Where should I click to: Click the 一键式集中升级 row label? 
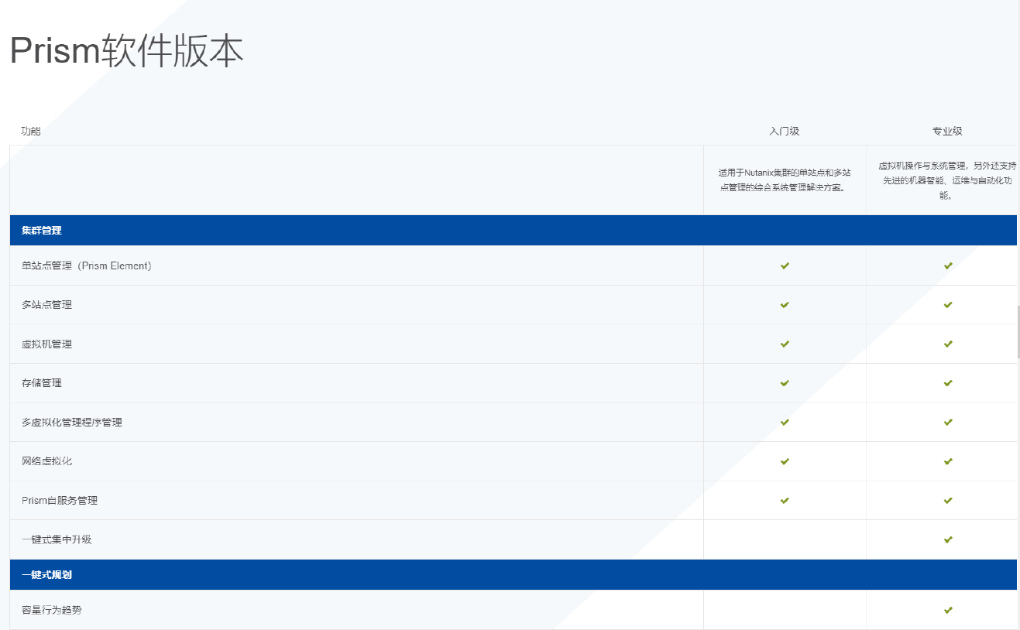point(57,539)
